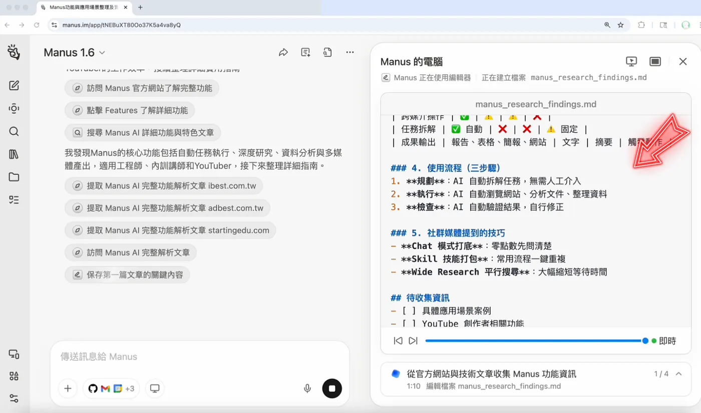Open the folder icon in the left sidebar
The width and height of the screenshot is (701, 413).
(x=14, y=177)
